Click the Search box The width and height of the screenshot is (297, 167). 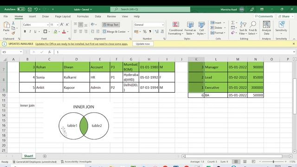(x=150, y=9)
